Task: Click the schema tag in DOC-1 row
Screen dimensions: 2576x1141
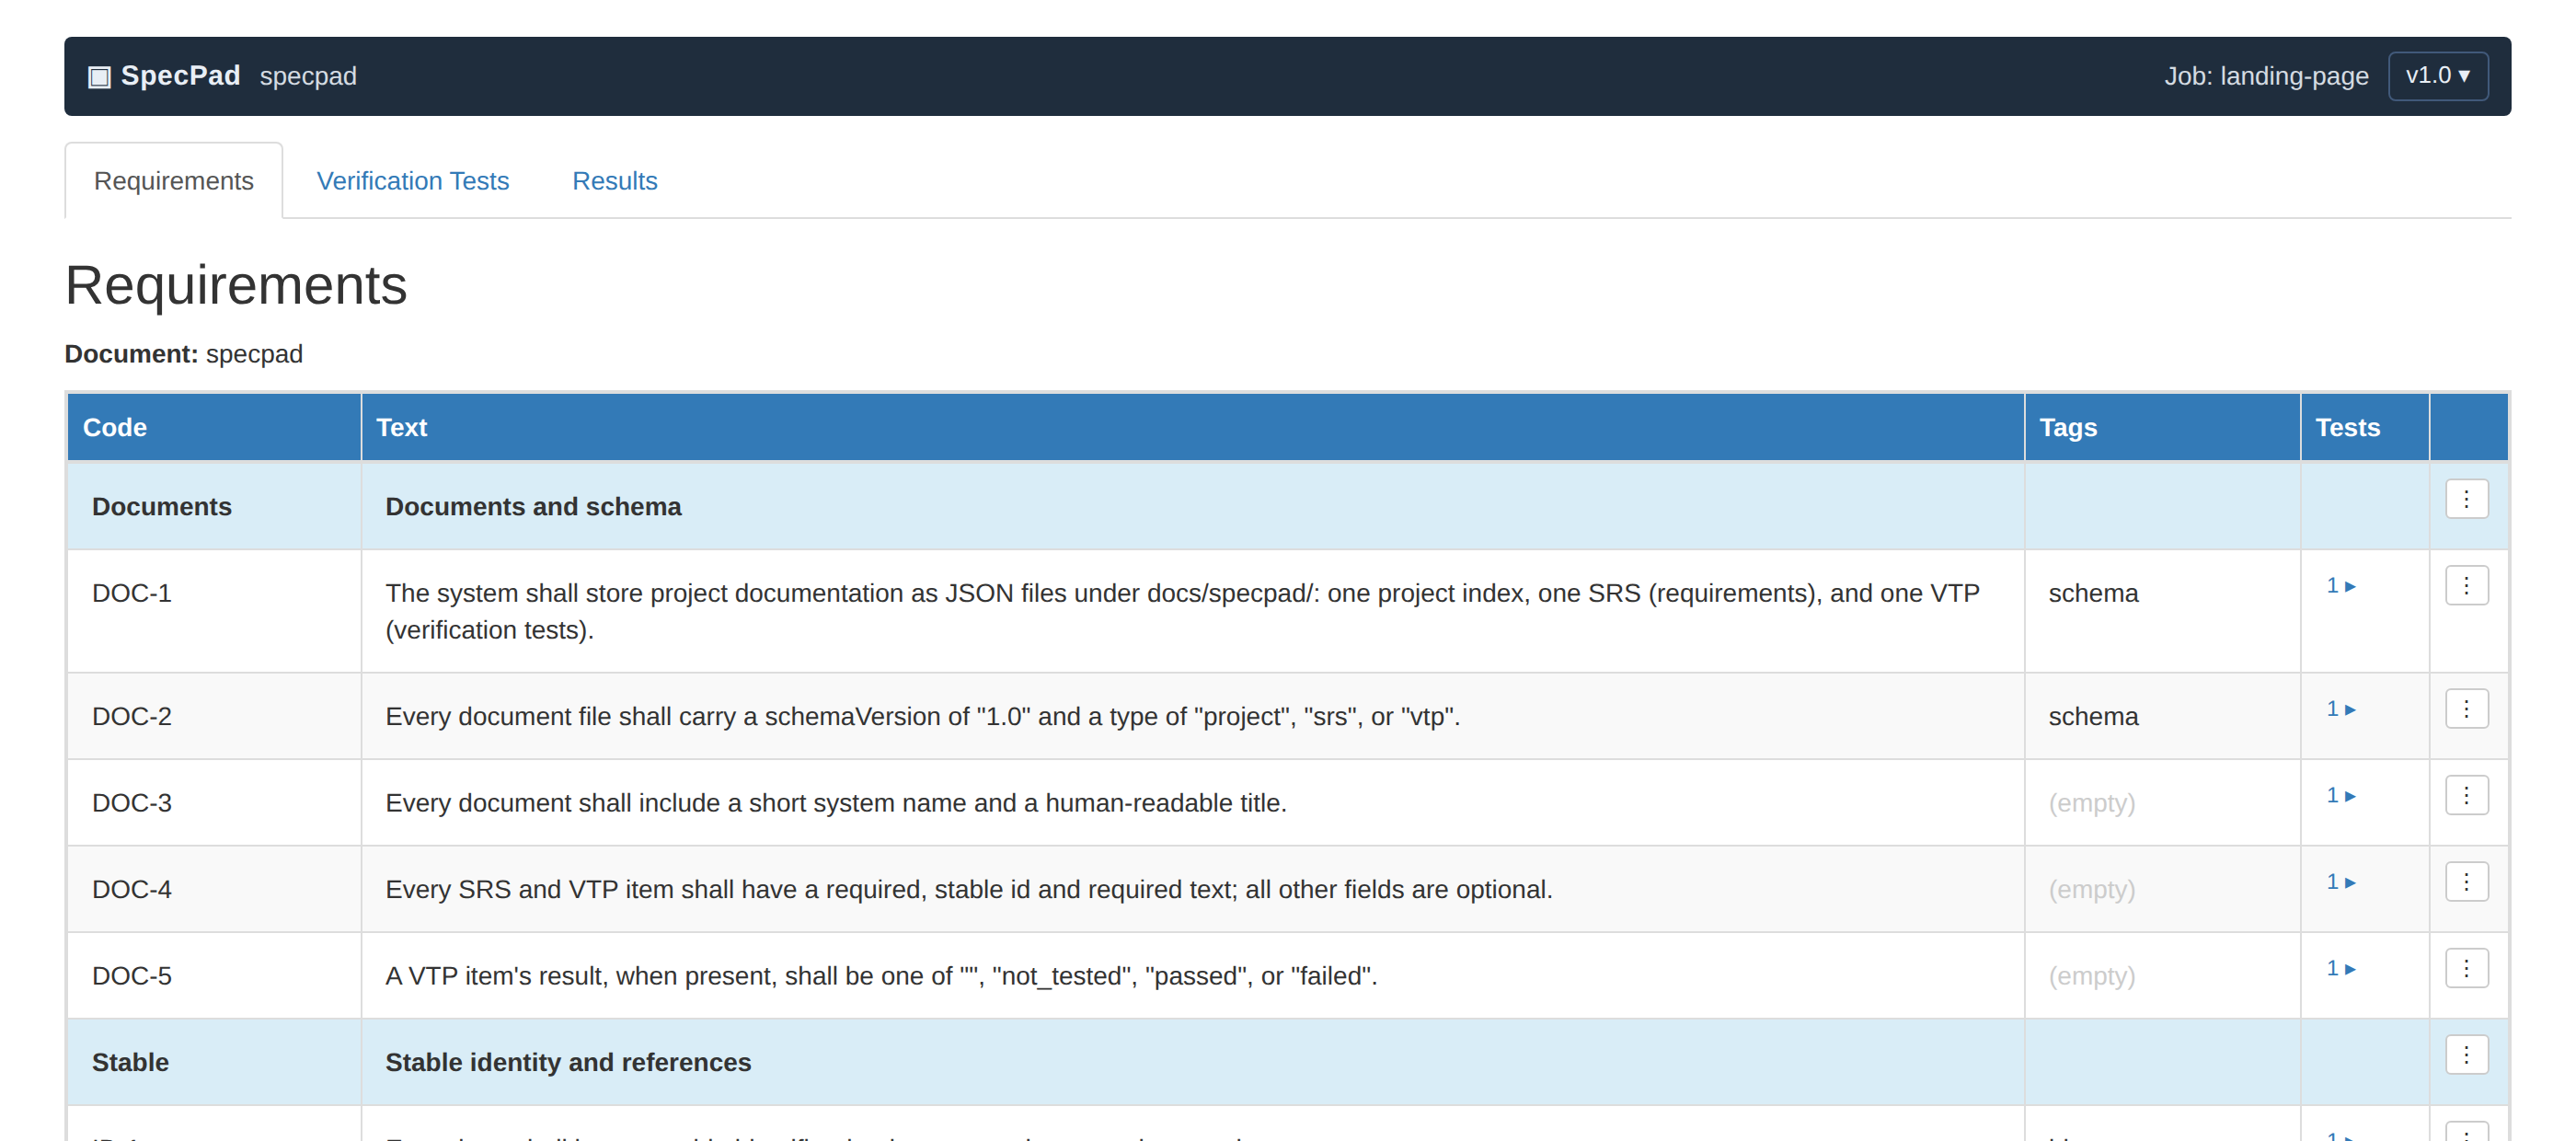Action: click(2093, 594)
